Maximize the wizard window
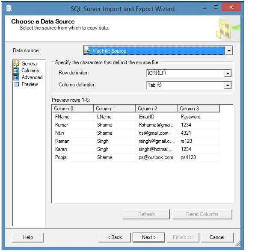This screenshot has height=251, width=255. [216, 7]
